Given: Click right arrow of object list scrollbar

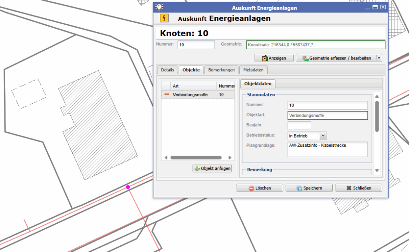Looking at the screenshot, I should click(230, 157).
